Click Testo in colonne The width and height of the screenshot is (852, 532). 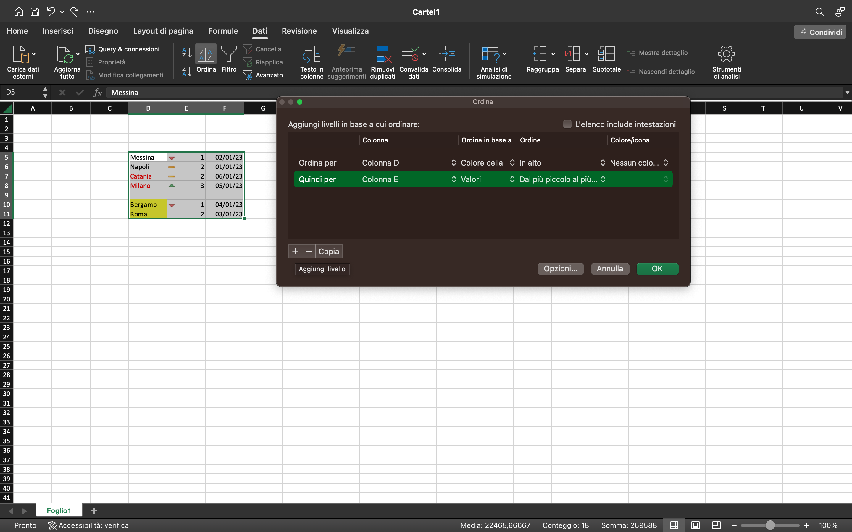tap(311, 61)
